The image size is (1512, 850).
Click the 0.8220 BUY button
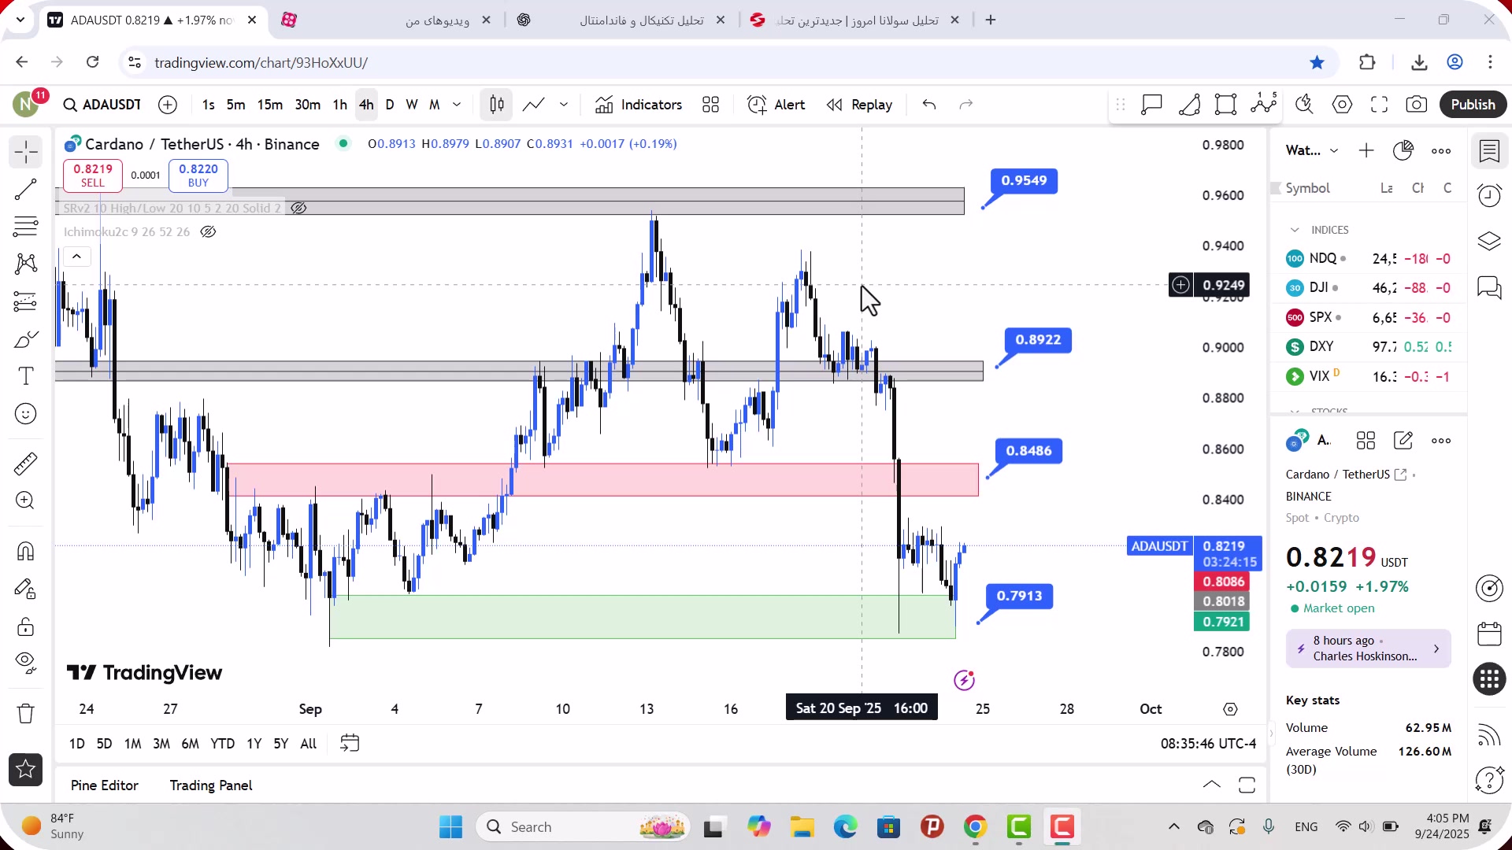coord(198,176)
